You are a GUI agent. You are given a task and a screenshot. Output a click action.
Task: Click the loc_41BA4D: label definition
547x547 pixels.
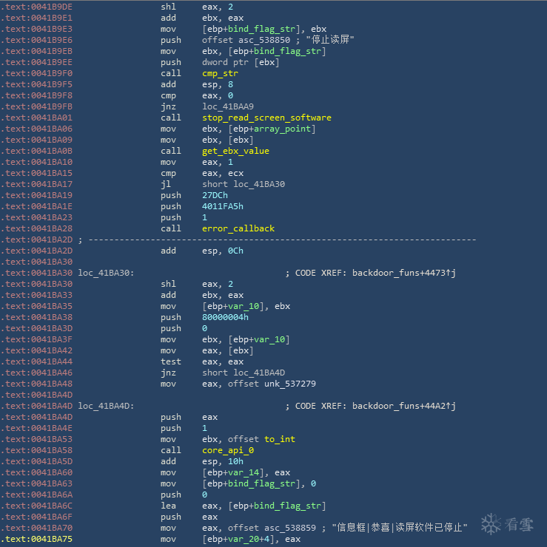(106, 406)
